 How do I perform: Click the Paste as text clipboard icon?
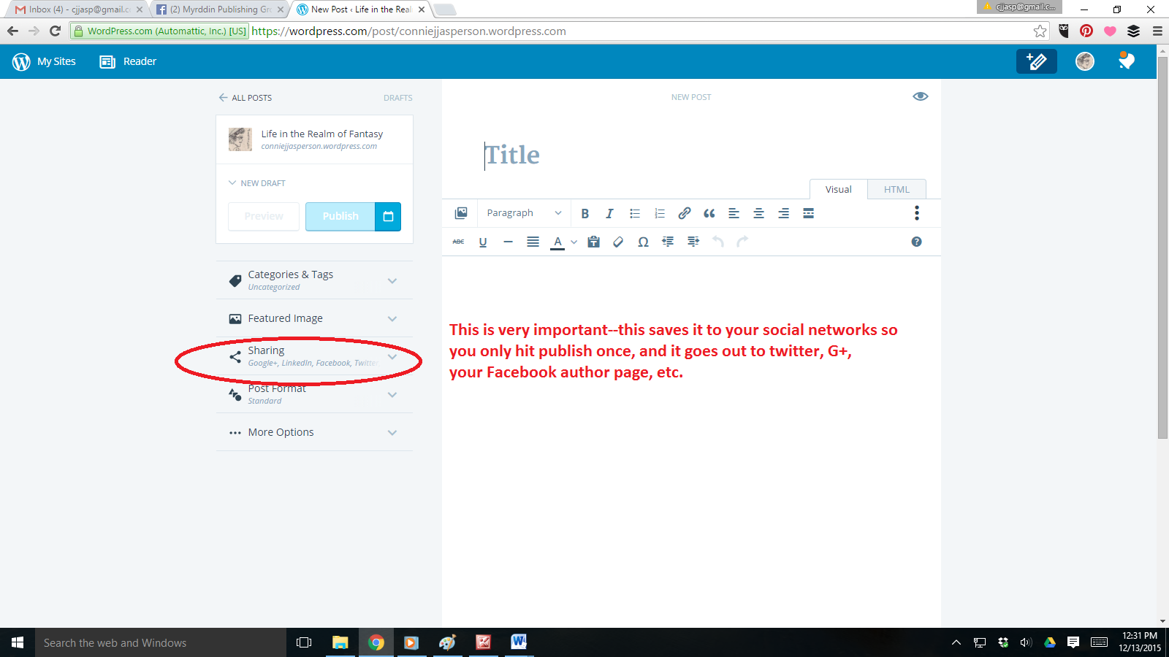click(593, 242)
